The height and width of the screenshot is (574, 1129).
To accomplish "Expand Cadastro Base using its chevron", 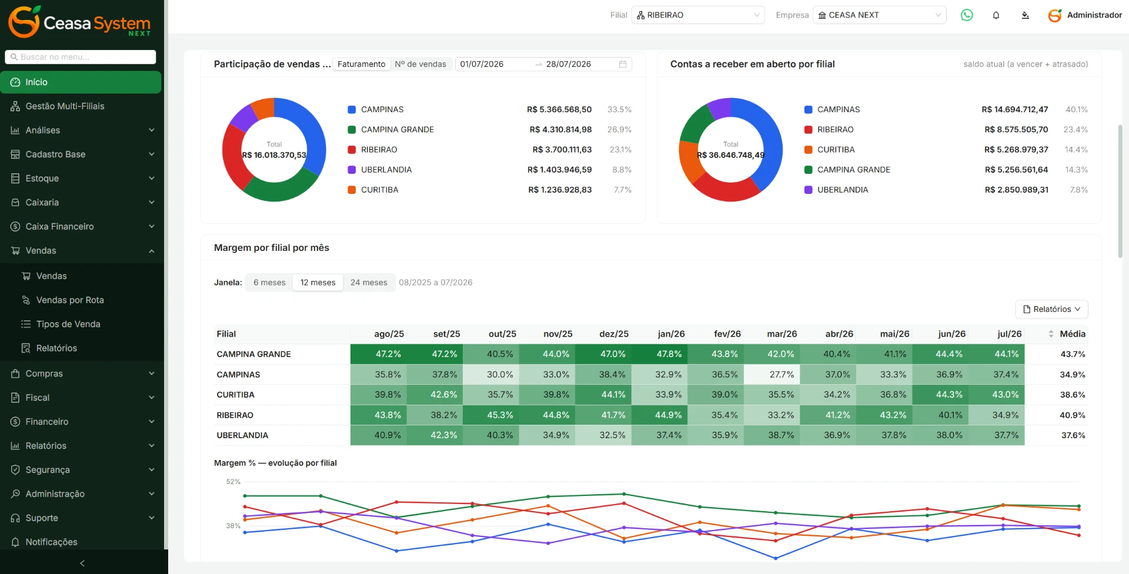I will pyautogui.click(x=152, y=155).
